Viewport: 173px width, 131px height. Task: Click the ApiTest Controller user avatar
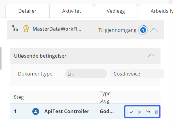36,111
